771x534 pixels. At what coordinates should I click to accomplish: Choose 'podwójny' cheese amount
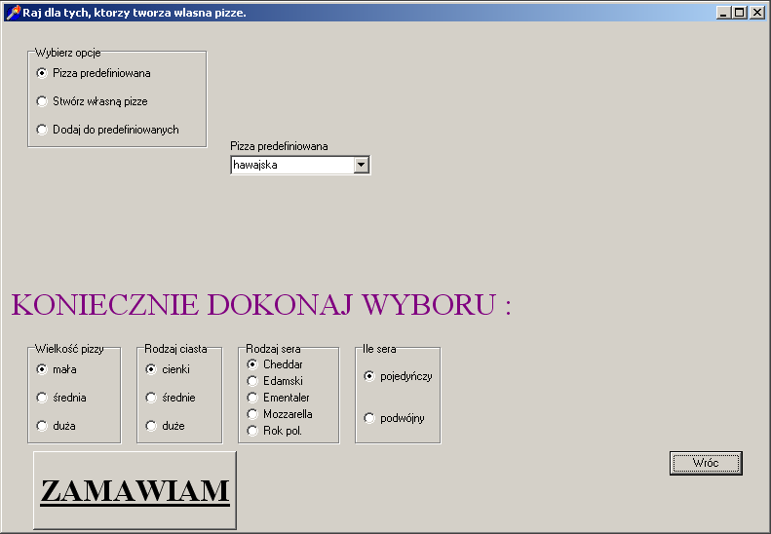click(x=369, y=418)
